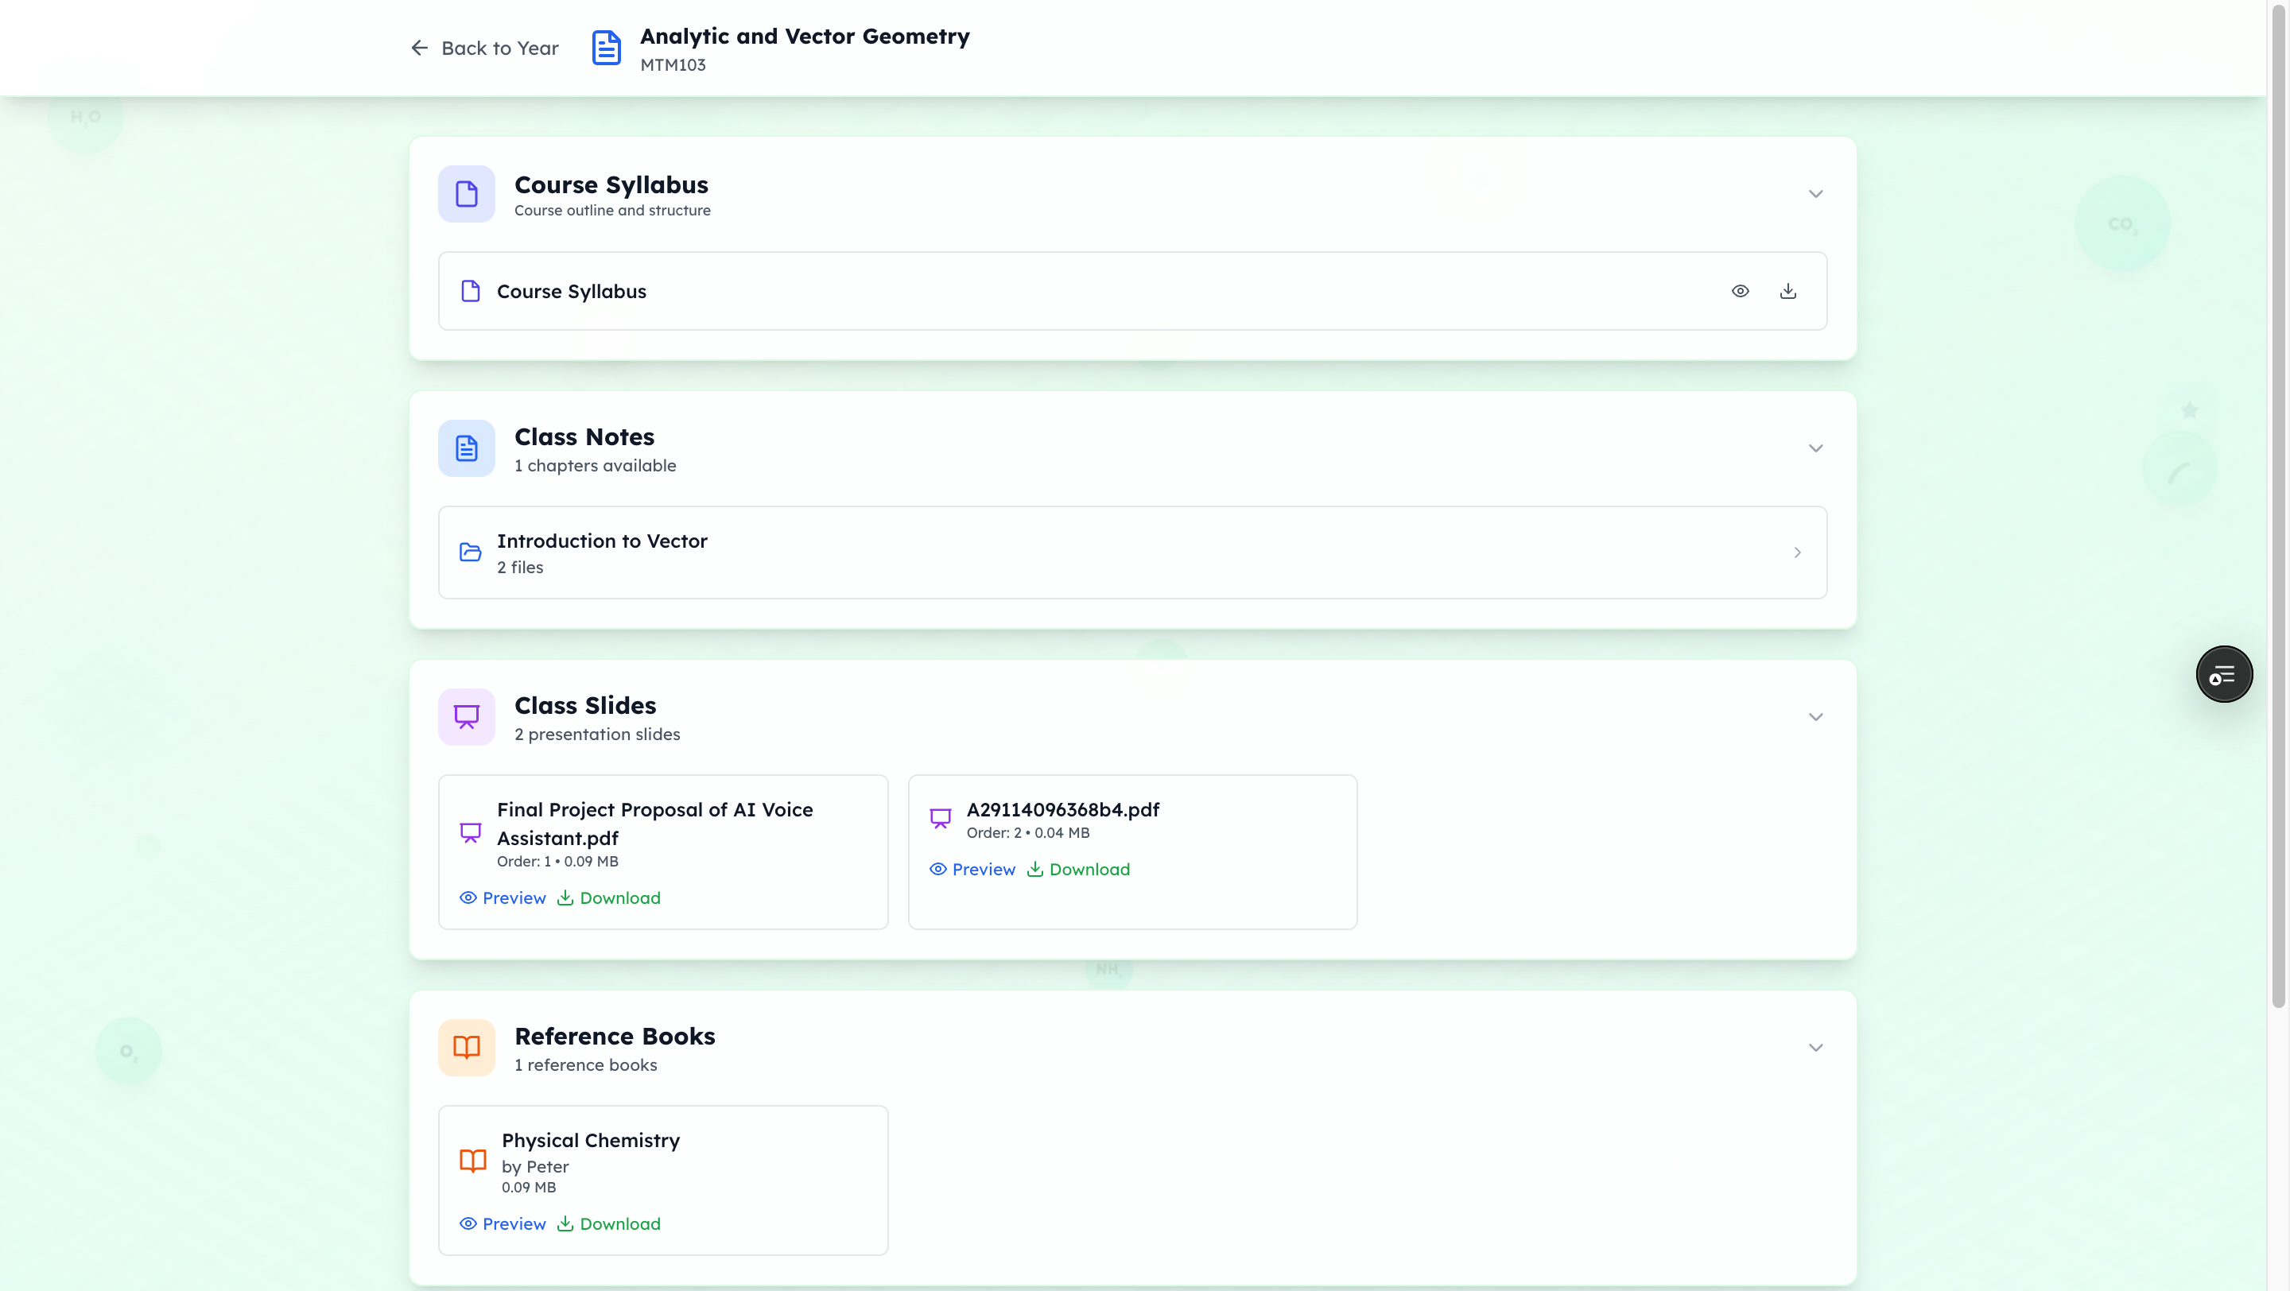This screenshot has width=2290, height=1291.
Task: Click the Reference Books open-book icon
Action: click(467, 1048)
